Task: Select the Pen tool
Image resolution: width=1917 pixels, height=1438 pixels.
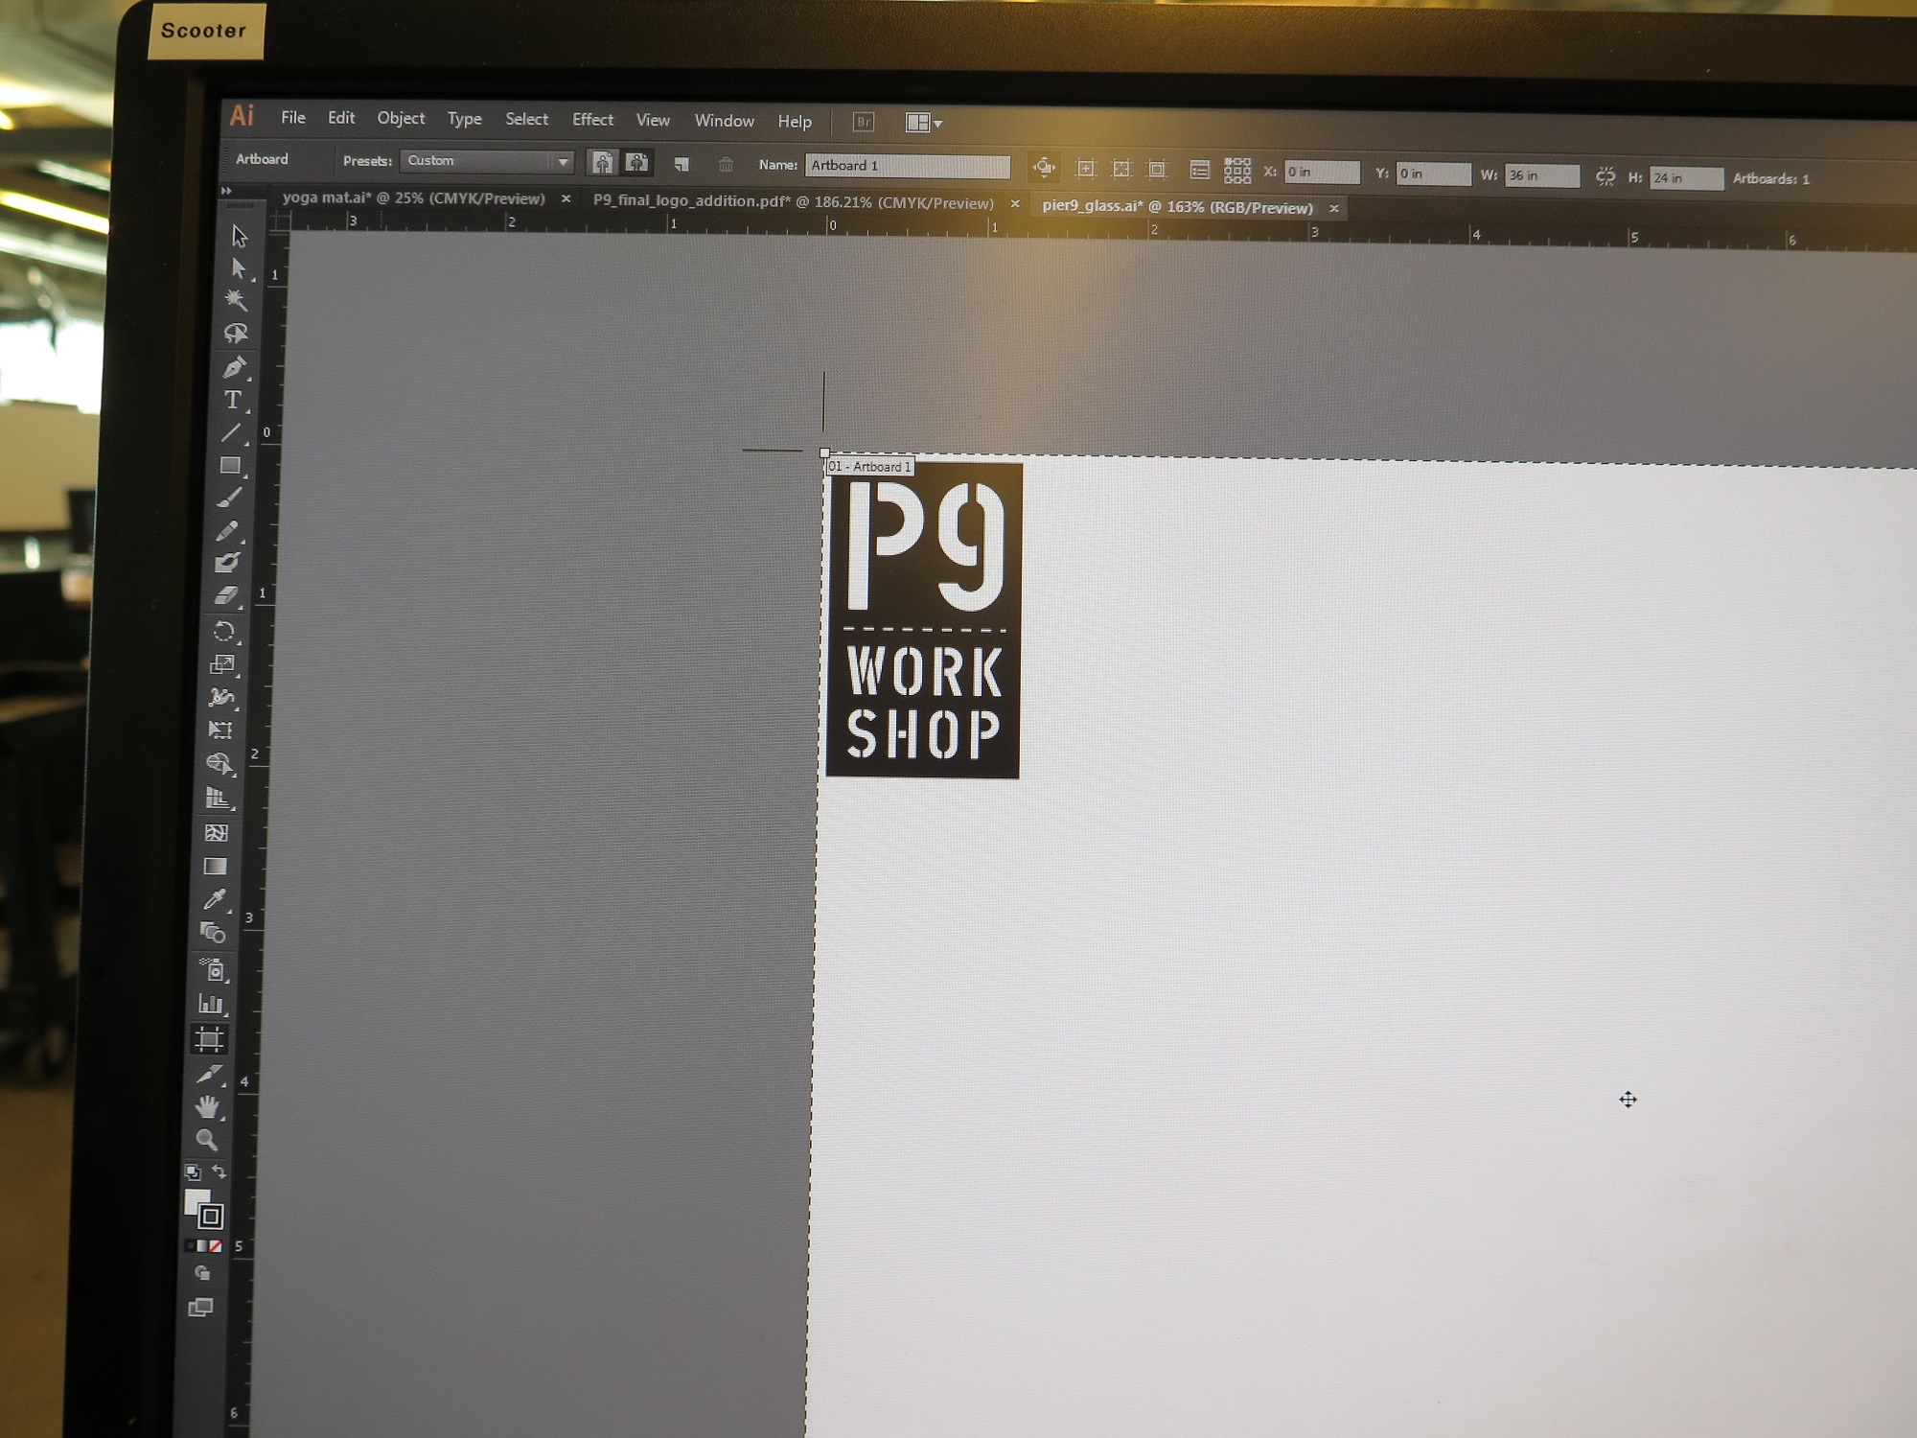Action: pos(234,367)
